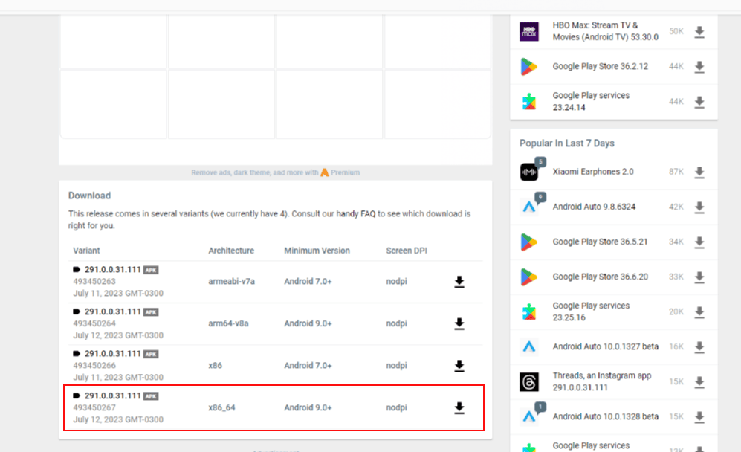The image size is (741, 452).
Task: Click the Android Auto 10.0.1328 beta icon
Action: 528,416
